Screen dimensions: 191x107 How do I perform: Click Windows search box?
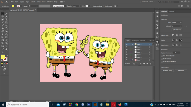27,104
